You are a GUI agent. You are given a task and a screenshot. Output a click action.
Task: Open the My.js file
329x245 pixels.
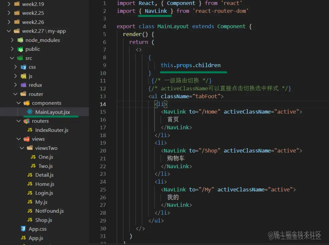(x=41, y=202)
